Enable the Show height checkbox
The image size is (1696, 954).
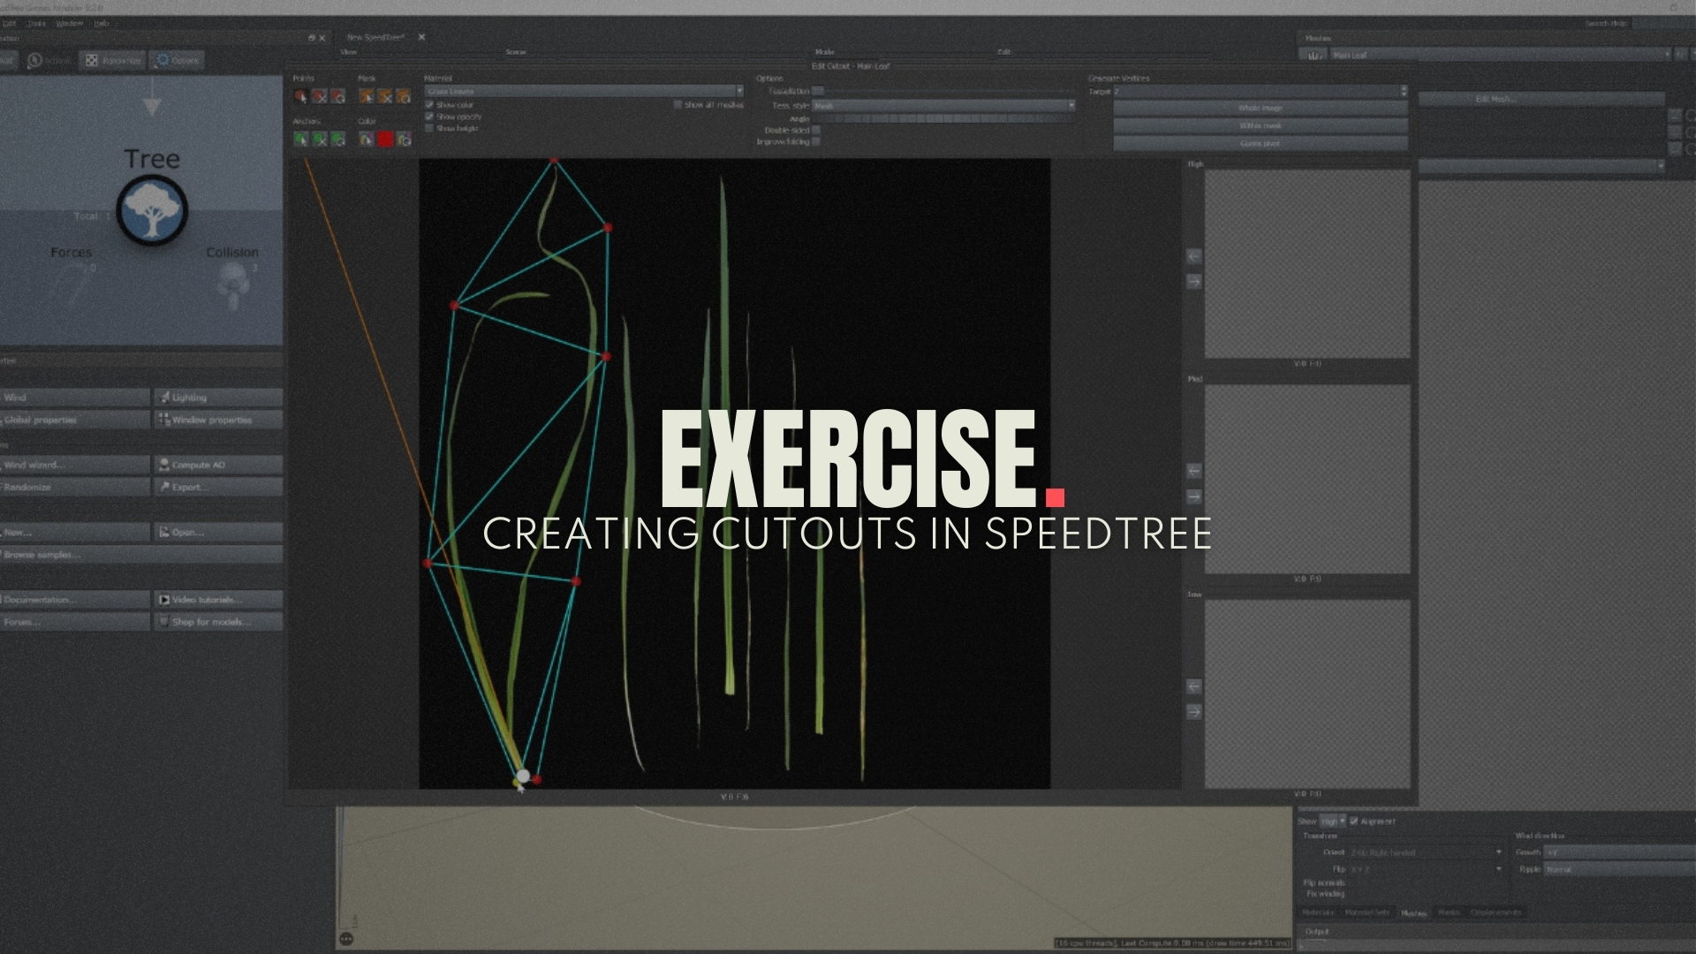coord(429,128)
